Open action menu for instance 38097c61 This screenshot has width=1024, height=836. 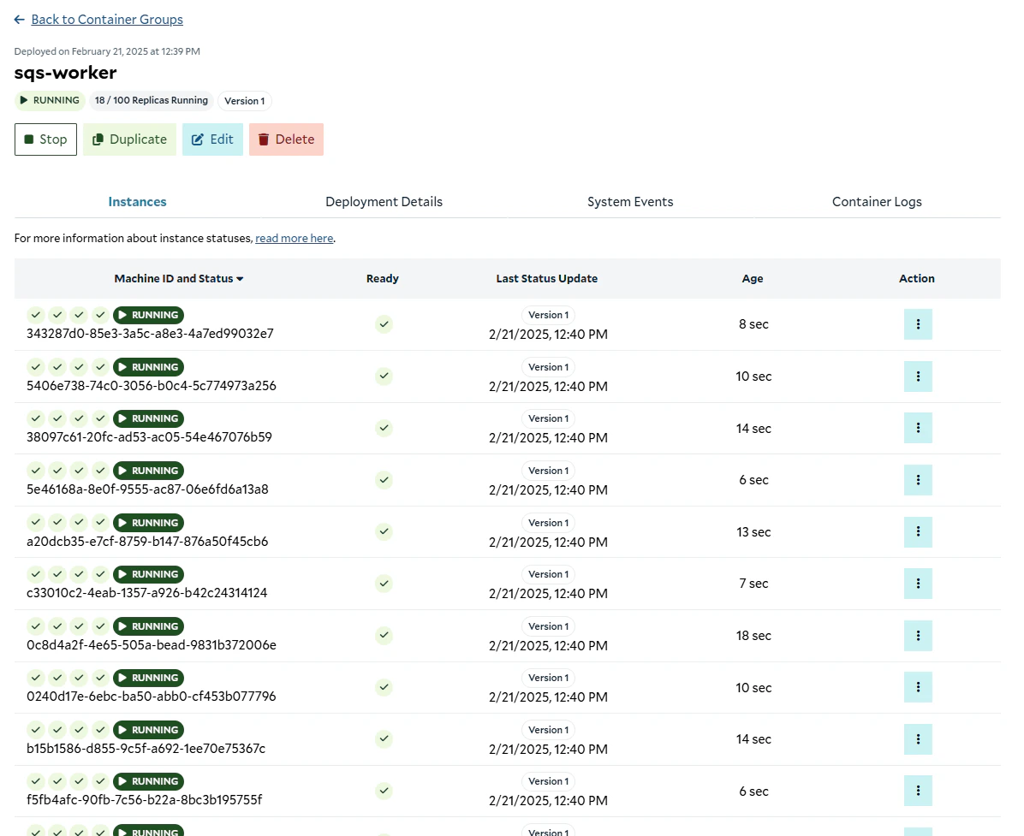[x=918, y=428]
